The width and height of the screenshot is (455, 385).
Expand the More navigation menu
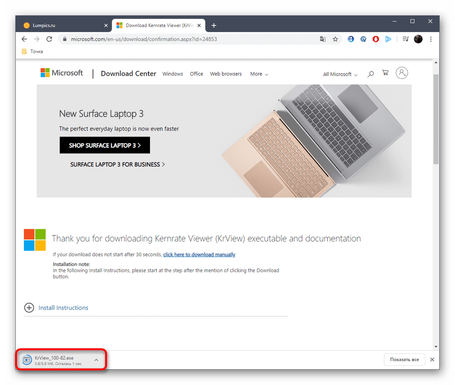[x=259, y=74]
